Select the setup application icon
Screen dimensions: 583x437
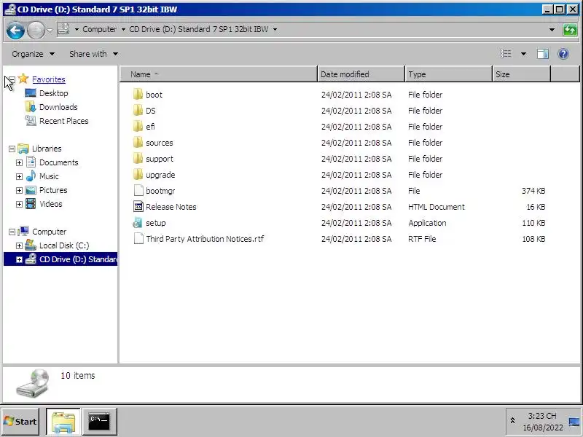[138, 223]
